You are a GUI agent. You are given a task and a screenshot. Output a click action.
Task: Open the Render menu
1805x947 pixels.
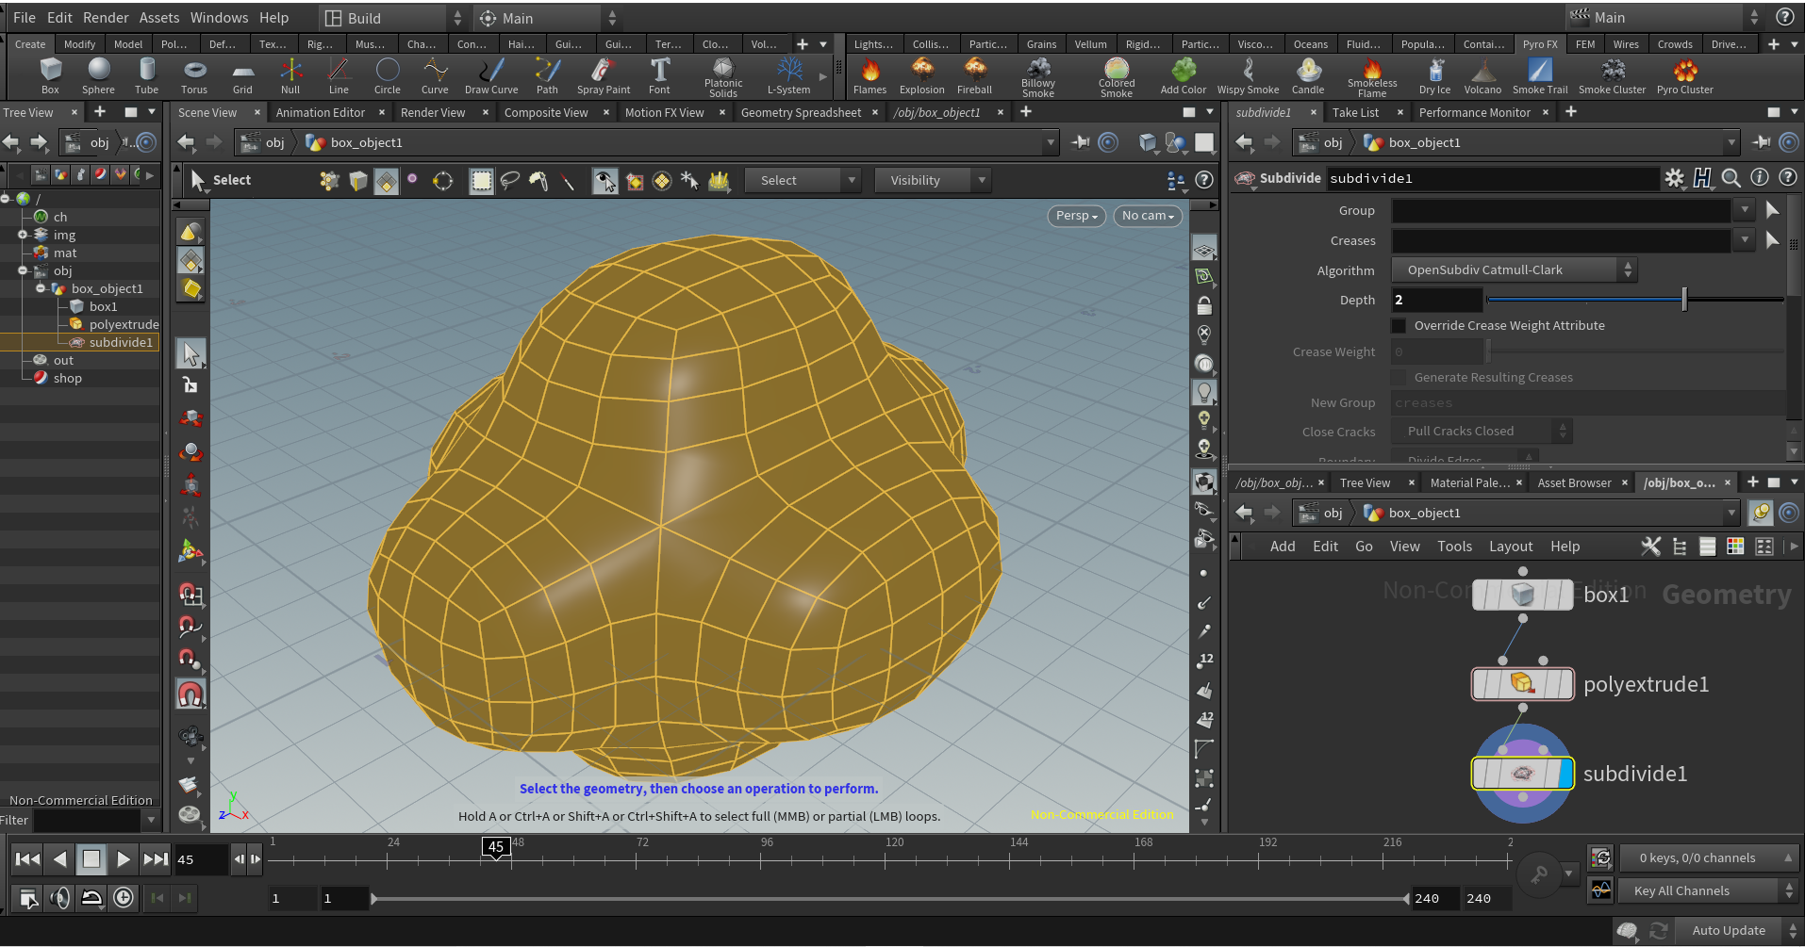106,18
